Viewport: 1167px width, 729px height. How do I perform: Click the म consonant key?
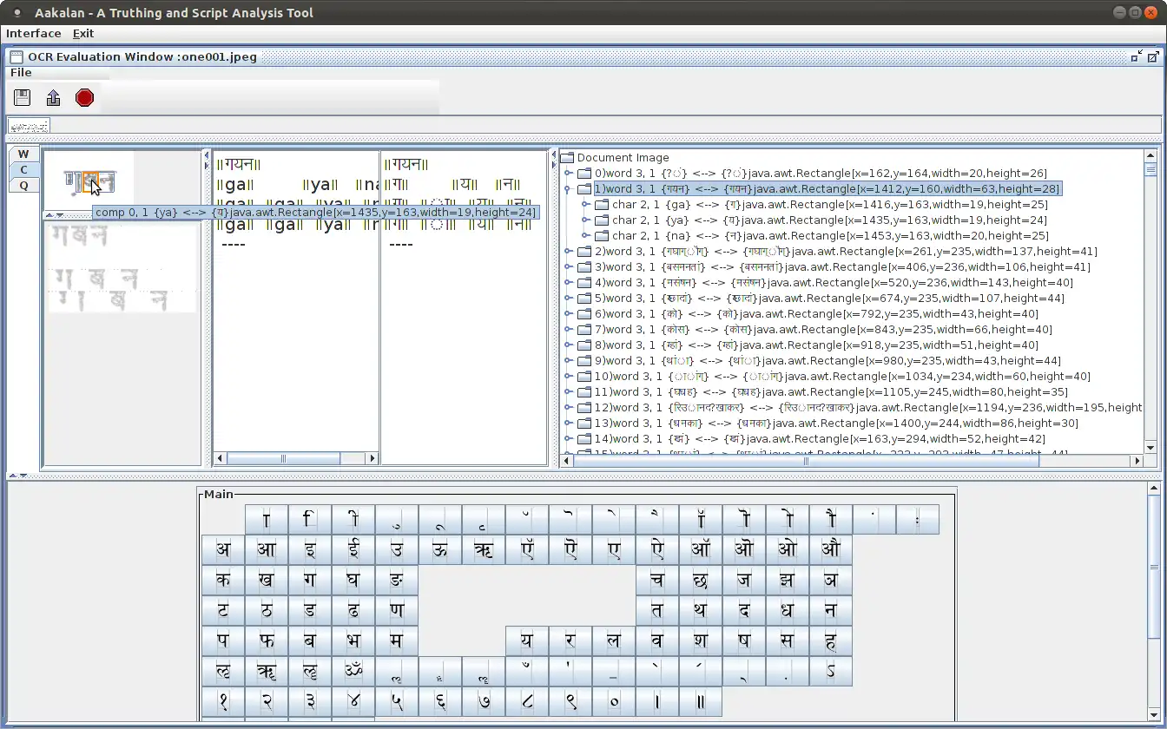397,640
